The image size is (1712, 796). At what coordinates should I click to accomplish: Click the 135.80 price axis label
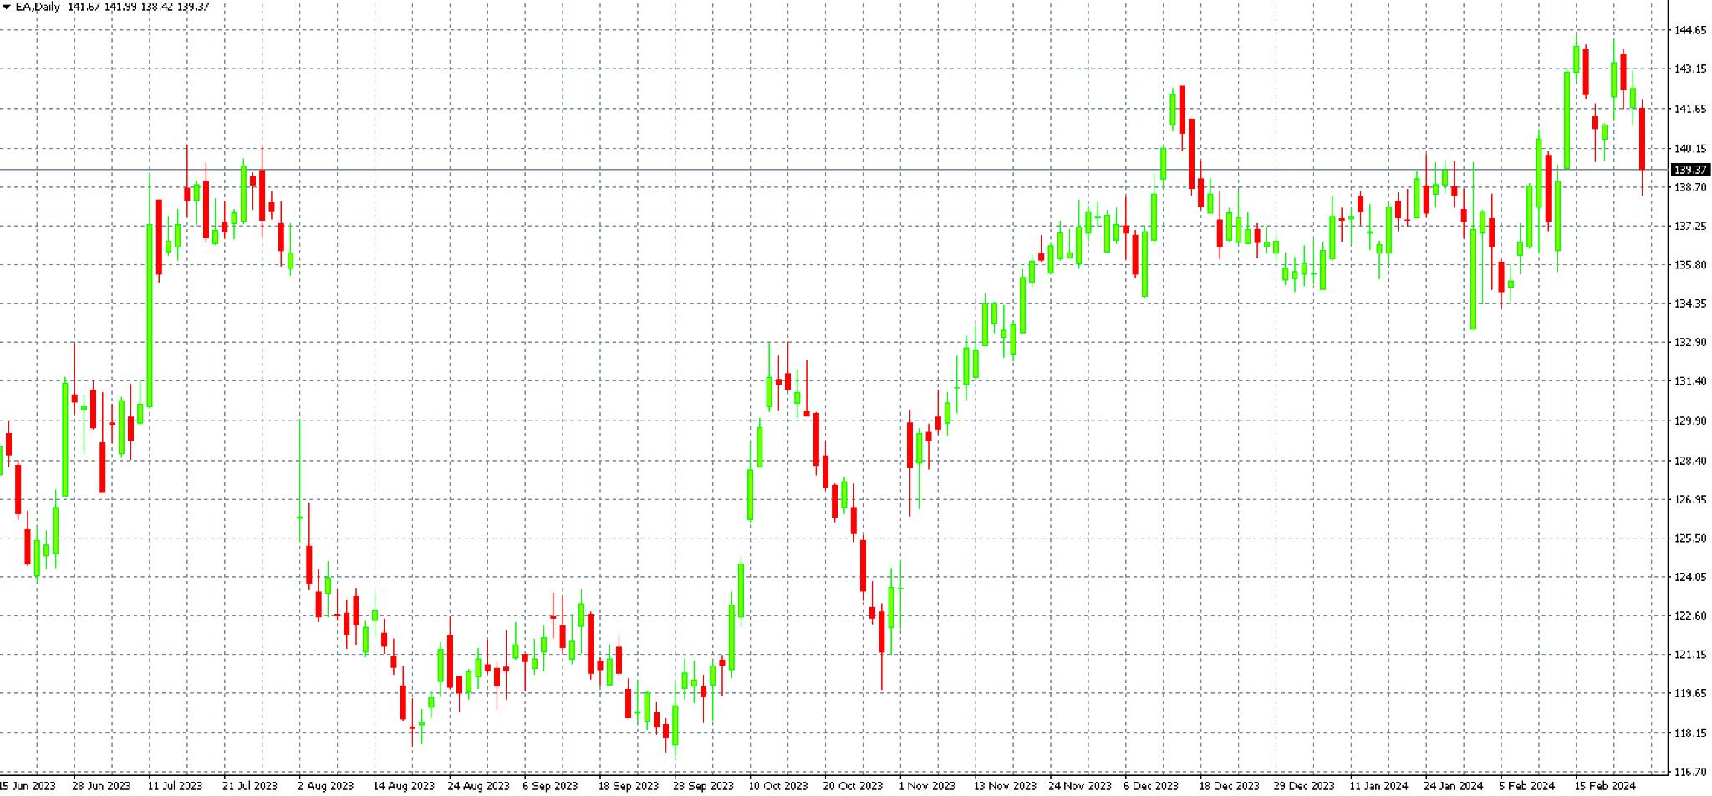coord(1690,265)
